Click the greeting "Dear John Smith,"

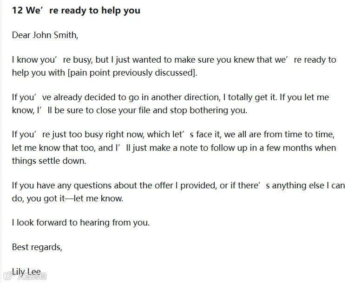coord(45,35)
